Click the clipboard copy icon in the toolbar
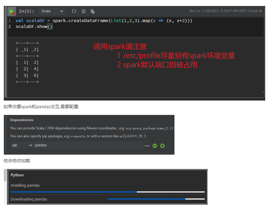The width and height of the screenshot is (279, 209). coord(93,11)
